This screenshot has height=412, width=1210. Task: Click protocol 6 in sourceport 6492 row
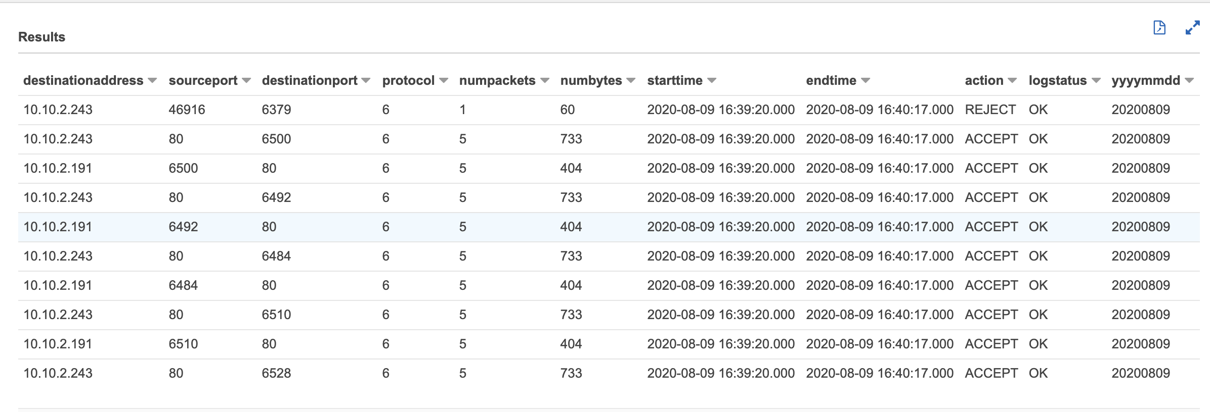(385, 227)
